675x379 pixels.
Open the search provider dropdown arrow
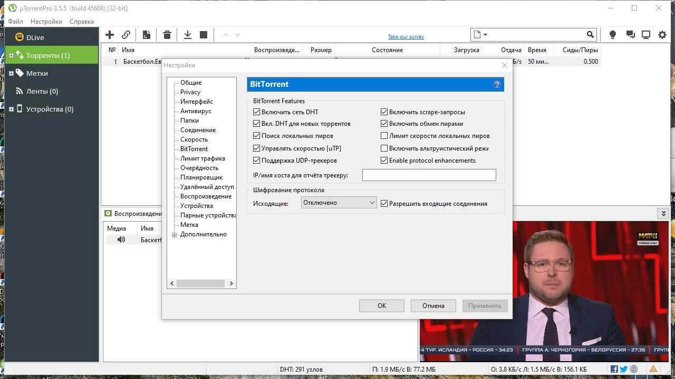[x=485, y=35]
